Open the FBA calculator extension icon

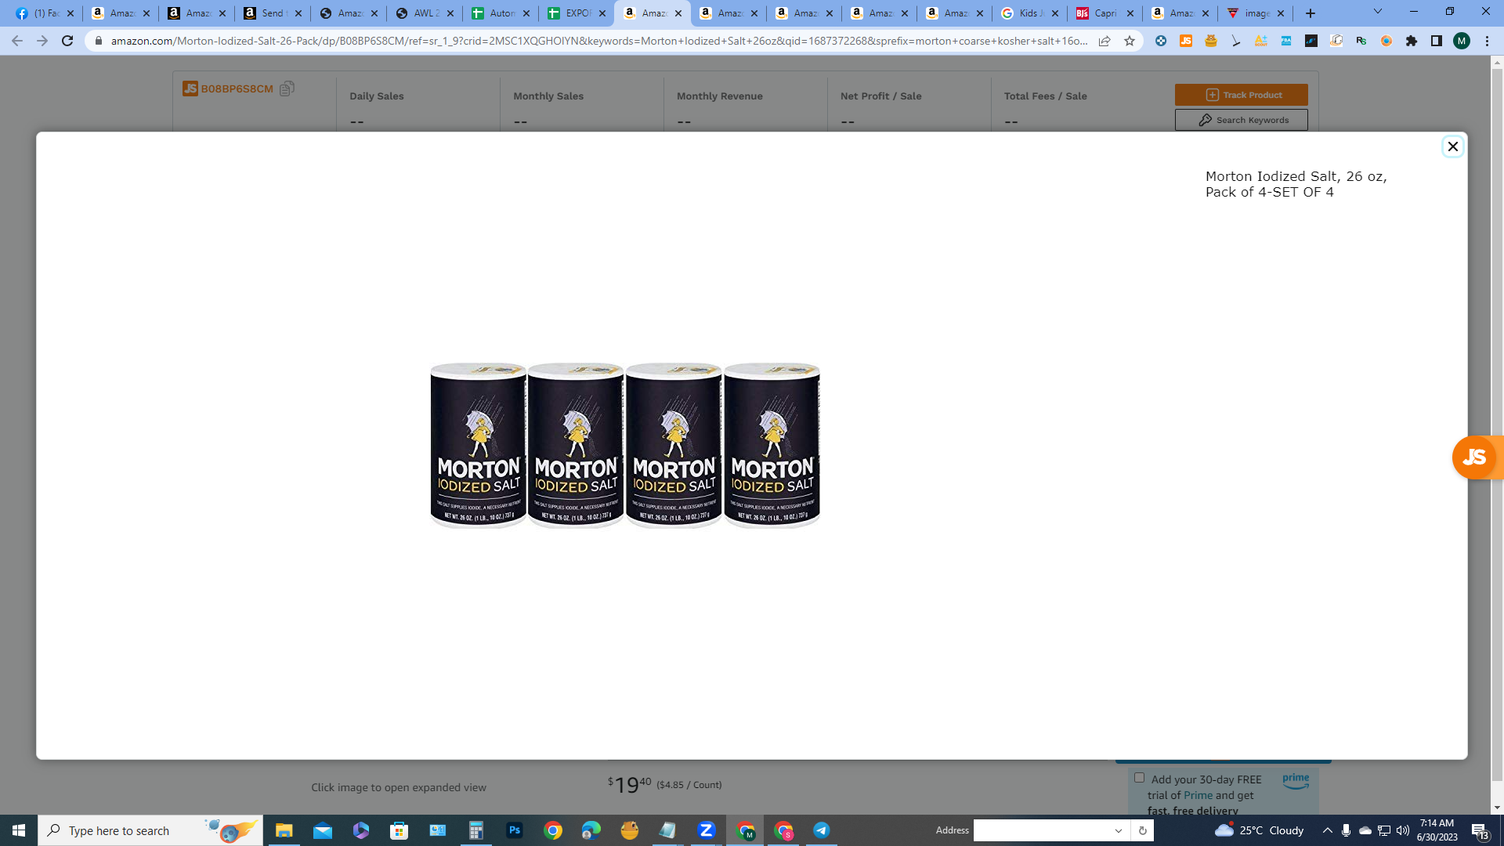(1285, 41)
